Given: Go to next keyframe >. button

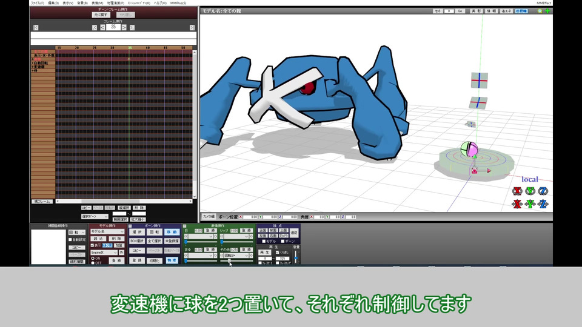Looking at the screenshot, I should pyautogui.click(x=132, y=27).
